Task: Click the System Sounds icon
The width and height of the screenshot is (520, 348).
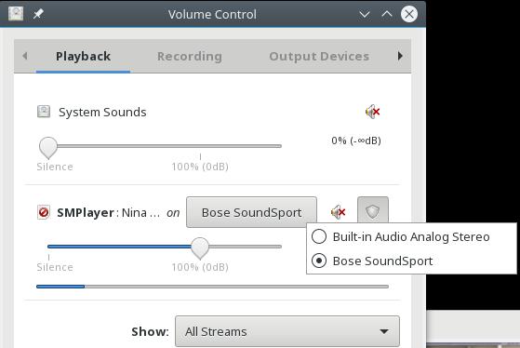Action: click(x=44, y=112)
